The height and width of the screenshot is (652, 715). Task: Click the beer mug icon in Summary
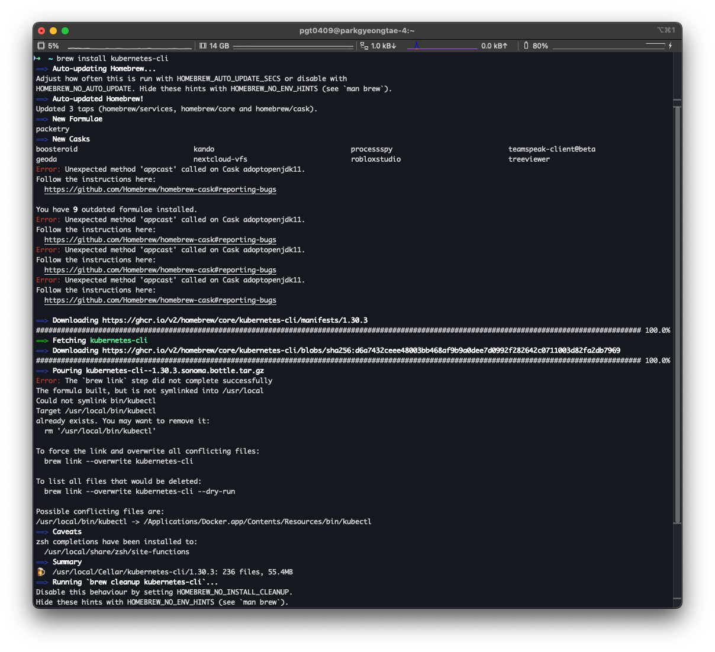tap(41, 572)
